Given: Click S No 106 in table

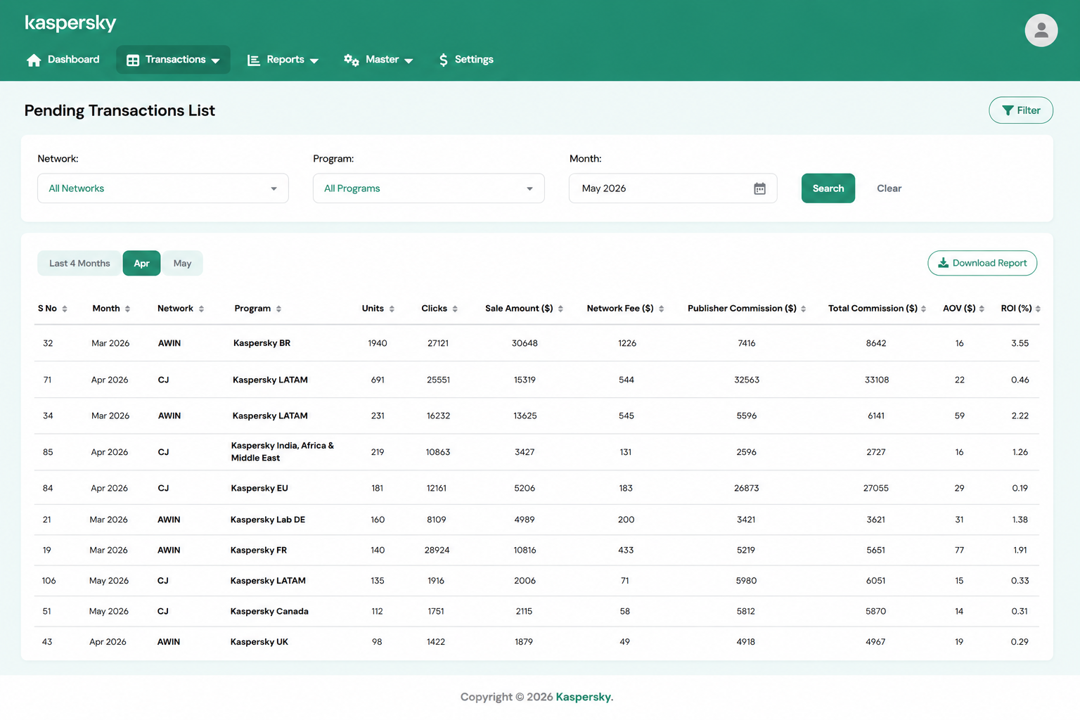Looking at the screenshot, I should click(x=49, y=581).
